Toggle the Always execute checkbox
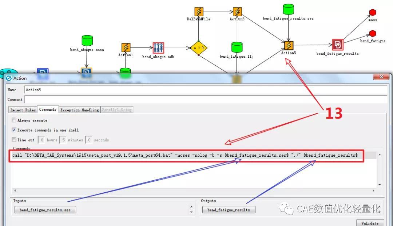393x226 pixels. coord(14,120)
